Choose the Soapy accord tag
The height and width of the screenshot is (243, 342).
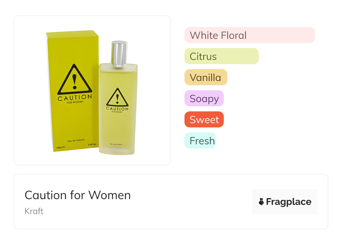point(204,98)
